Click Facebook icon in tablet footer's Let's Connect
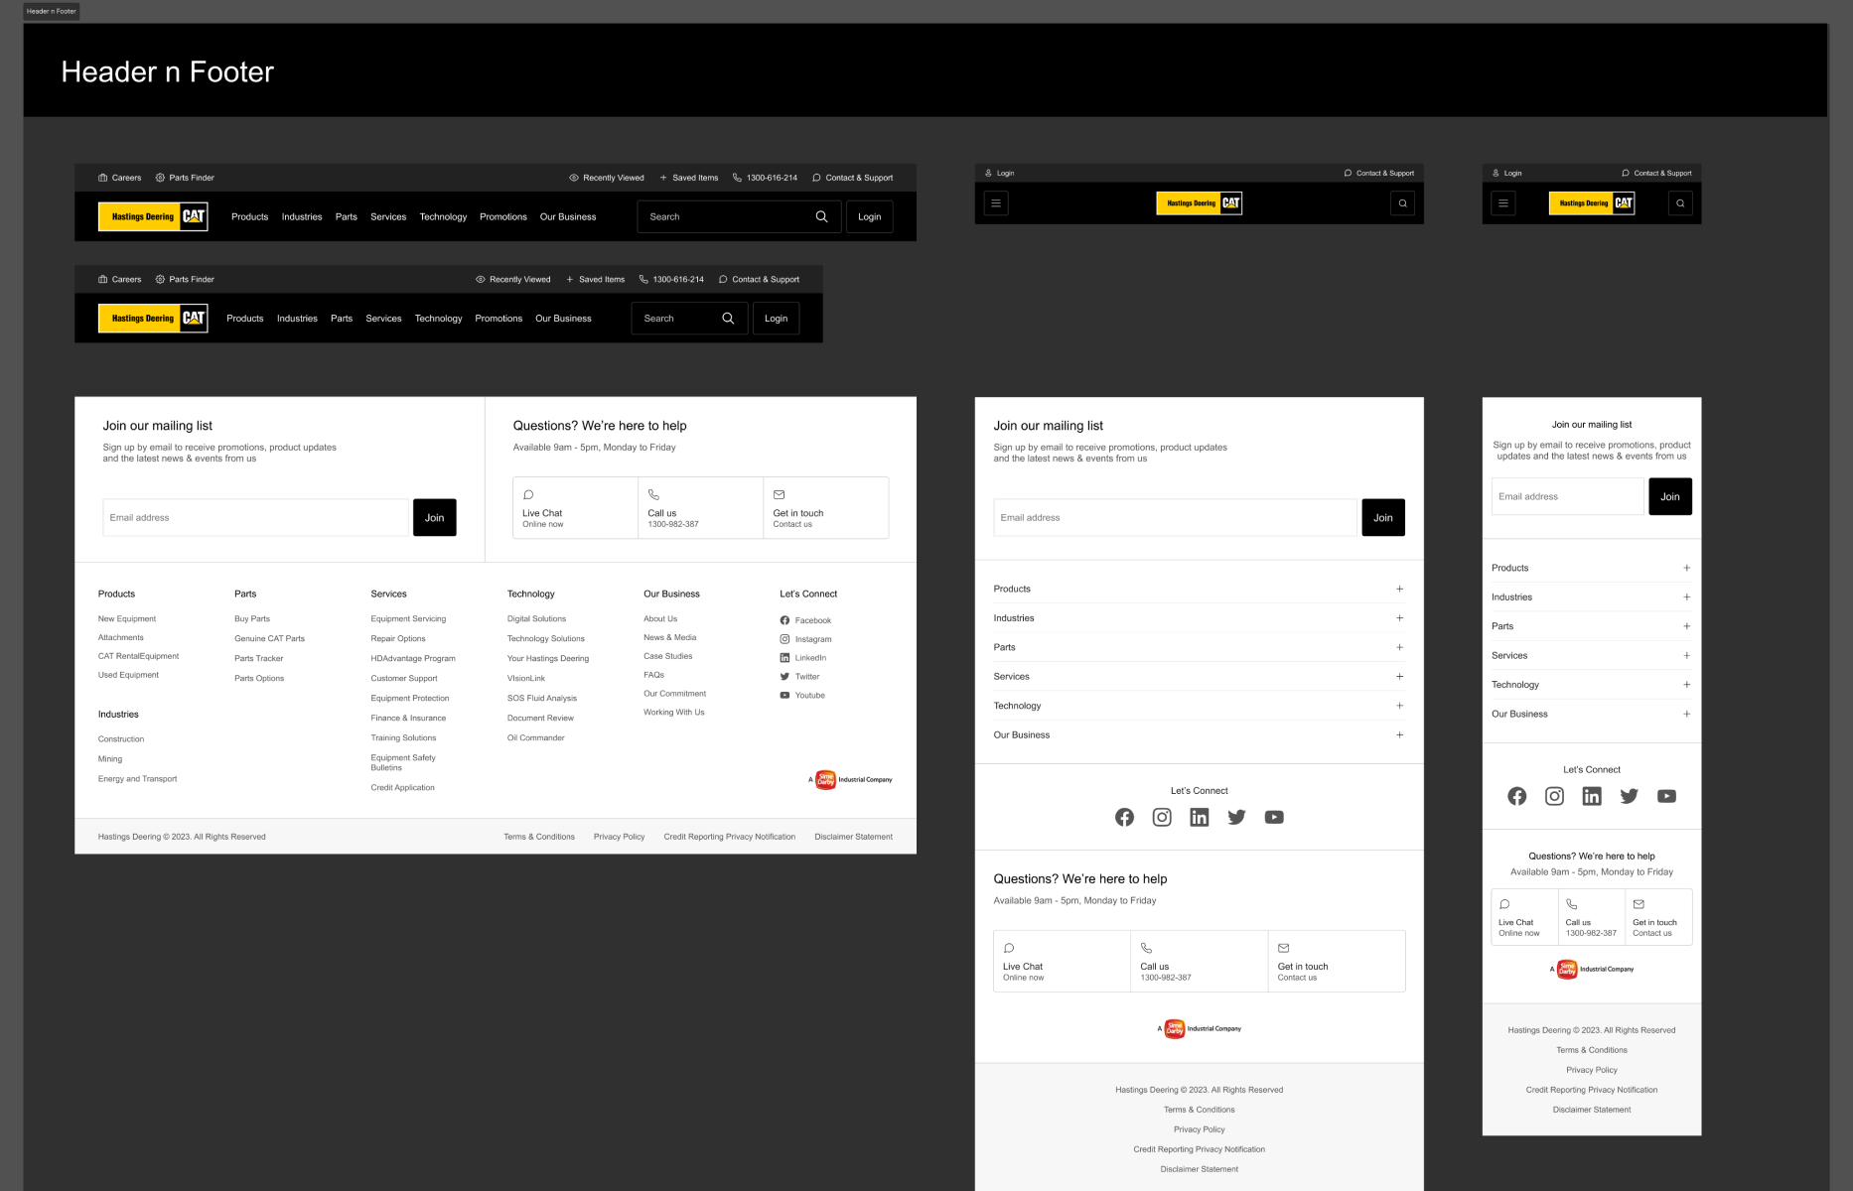The image size is (1853, 1191). 1124,817
